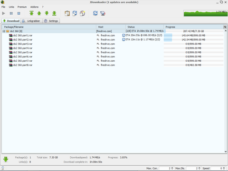Screen dimensions: 228x171
Task: Move selection up one position
Action: (39, 13)
